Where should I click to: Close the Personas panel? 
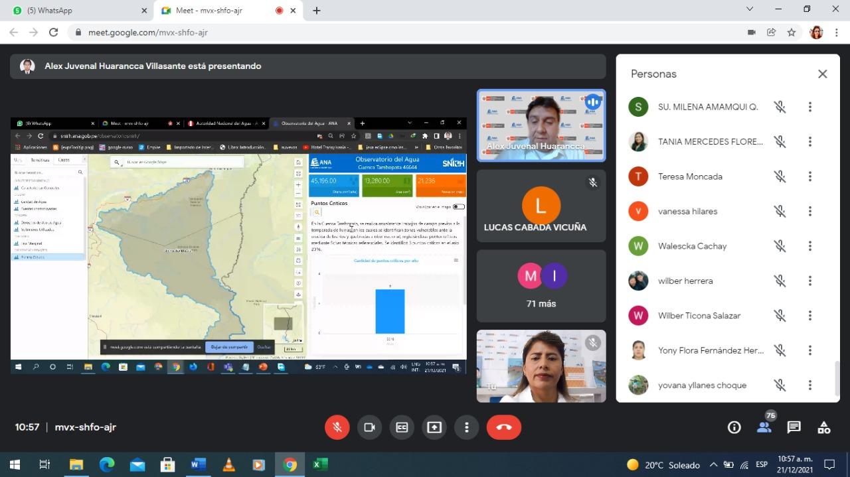point(823,74)
